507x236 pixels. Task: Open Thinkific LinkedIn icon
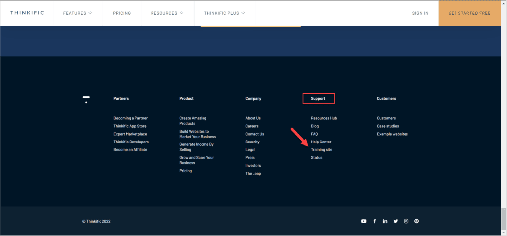pyautogui.click(x=385, y=221)
